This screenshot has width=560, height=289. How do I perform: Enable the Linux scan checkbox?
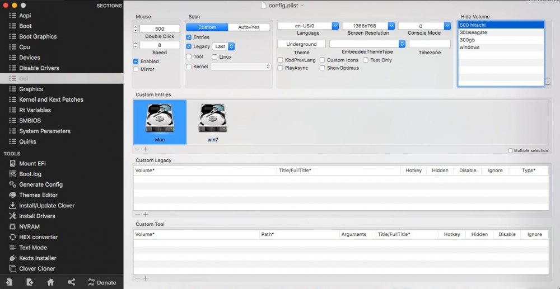(214, 56)
